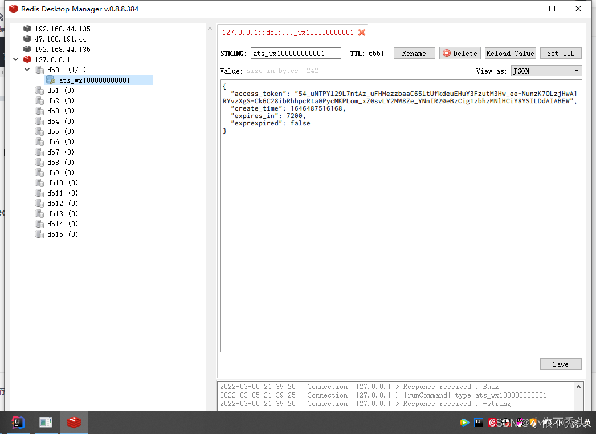
Task: Click the db7 database icon
Action: [x=39, y=152]
